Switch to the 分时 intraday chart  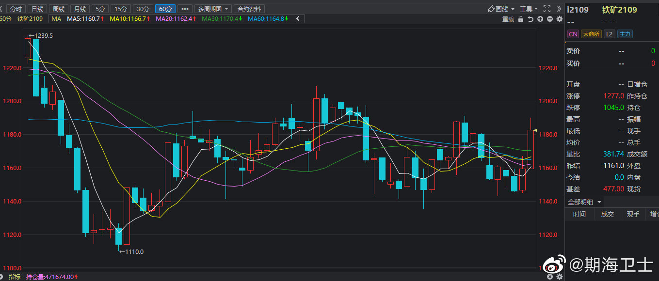(16, 9)
